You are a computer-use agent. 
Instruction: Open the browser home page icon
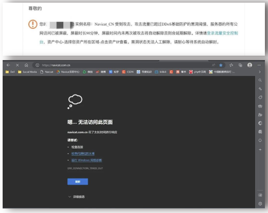(26, 65)
